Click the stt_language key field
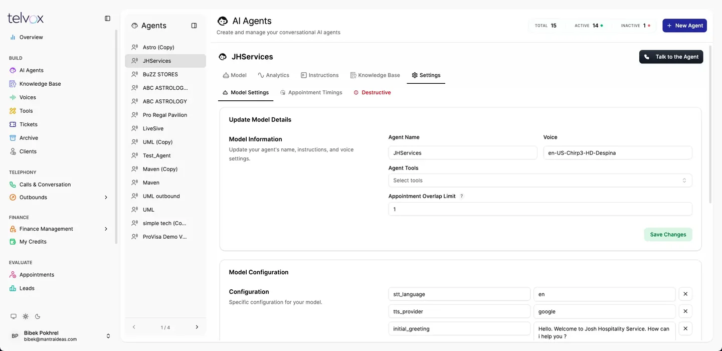 pyautogui.click(x=459, y=294)
